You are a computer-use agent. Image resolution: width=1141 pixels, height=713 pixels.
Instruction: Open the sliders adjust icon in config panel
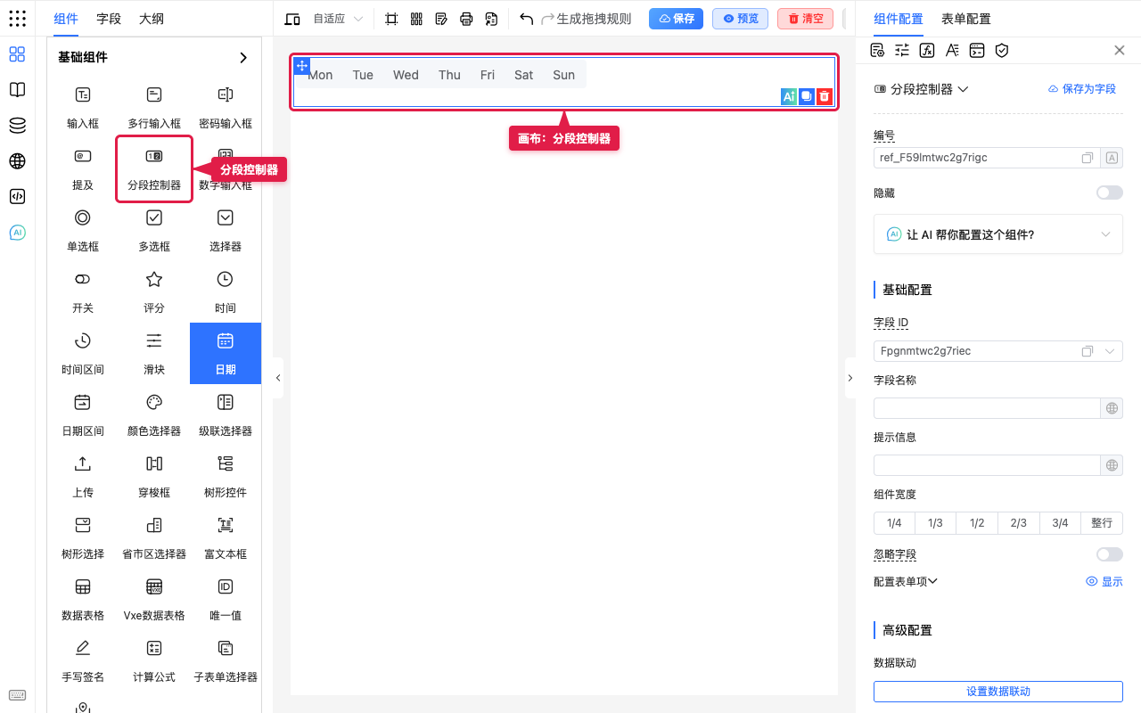pyautogui.click(x=902, y=50)
